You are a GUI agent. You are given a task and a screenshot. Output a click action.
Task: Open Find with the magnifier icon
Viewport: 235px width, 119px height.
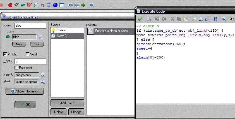point(194,19)
